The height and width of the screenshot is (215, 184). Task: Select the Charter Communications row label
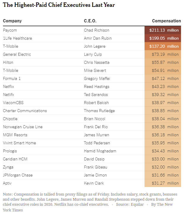pos(25,111)
